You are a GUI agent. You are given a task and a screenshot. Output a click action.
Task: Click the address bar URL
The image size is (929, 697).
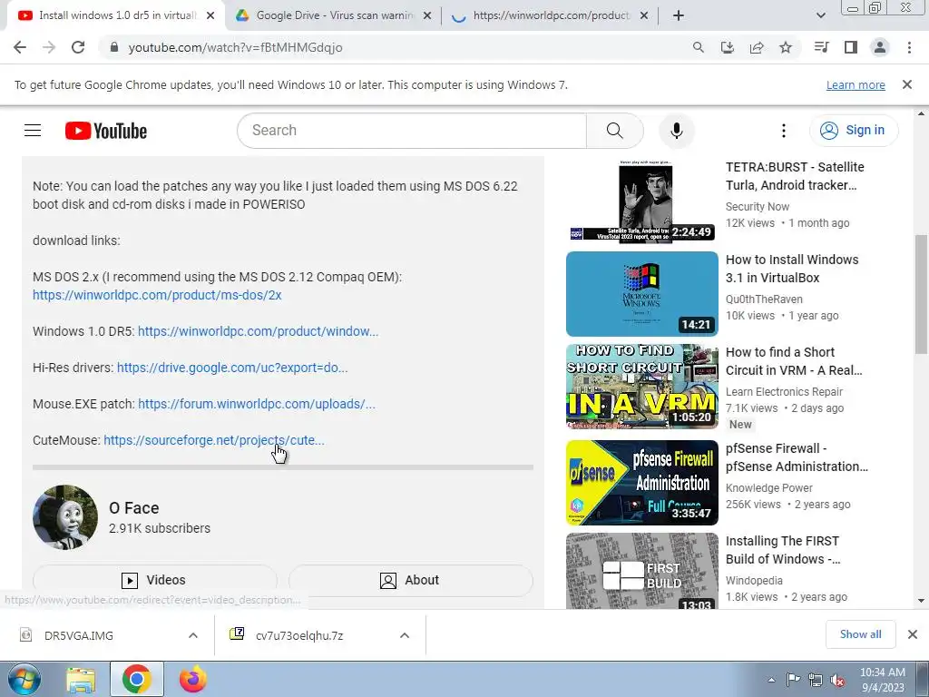pyautogui.click(x=235, y=47)
